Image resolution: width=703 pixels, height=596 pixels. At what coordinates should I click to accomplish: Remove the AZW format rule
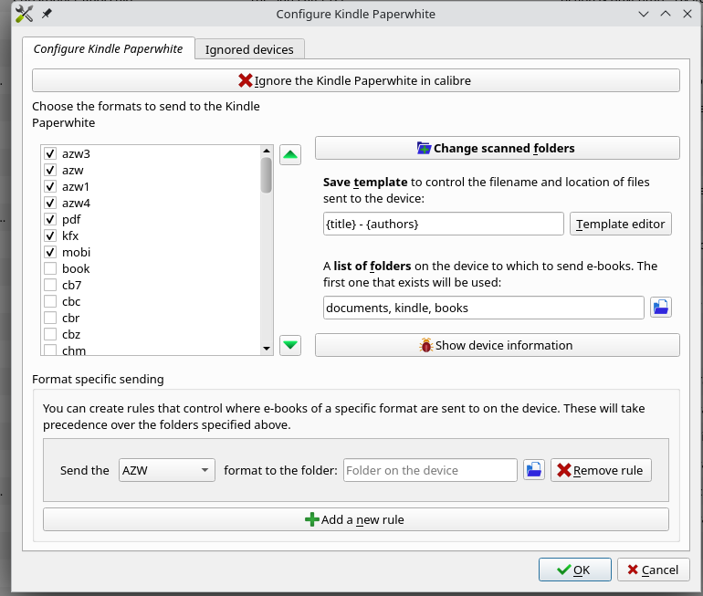tap(601, 470)
